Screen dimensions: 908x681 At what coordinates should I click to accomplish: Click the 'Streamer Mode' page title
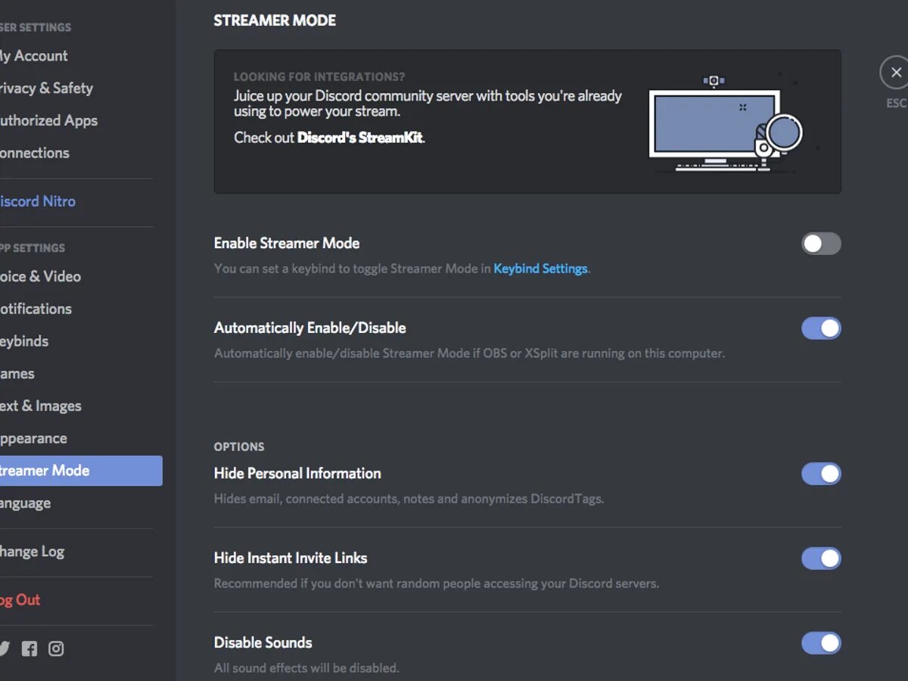click(275, 20)
